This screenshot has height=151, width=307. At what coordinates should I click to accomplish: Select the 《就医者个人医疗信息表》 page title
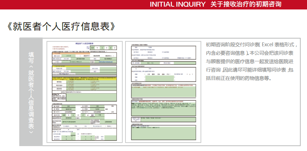(61, 27)
